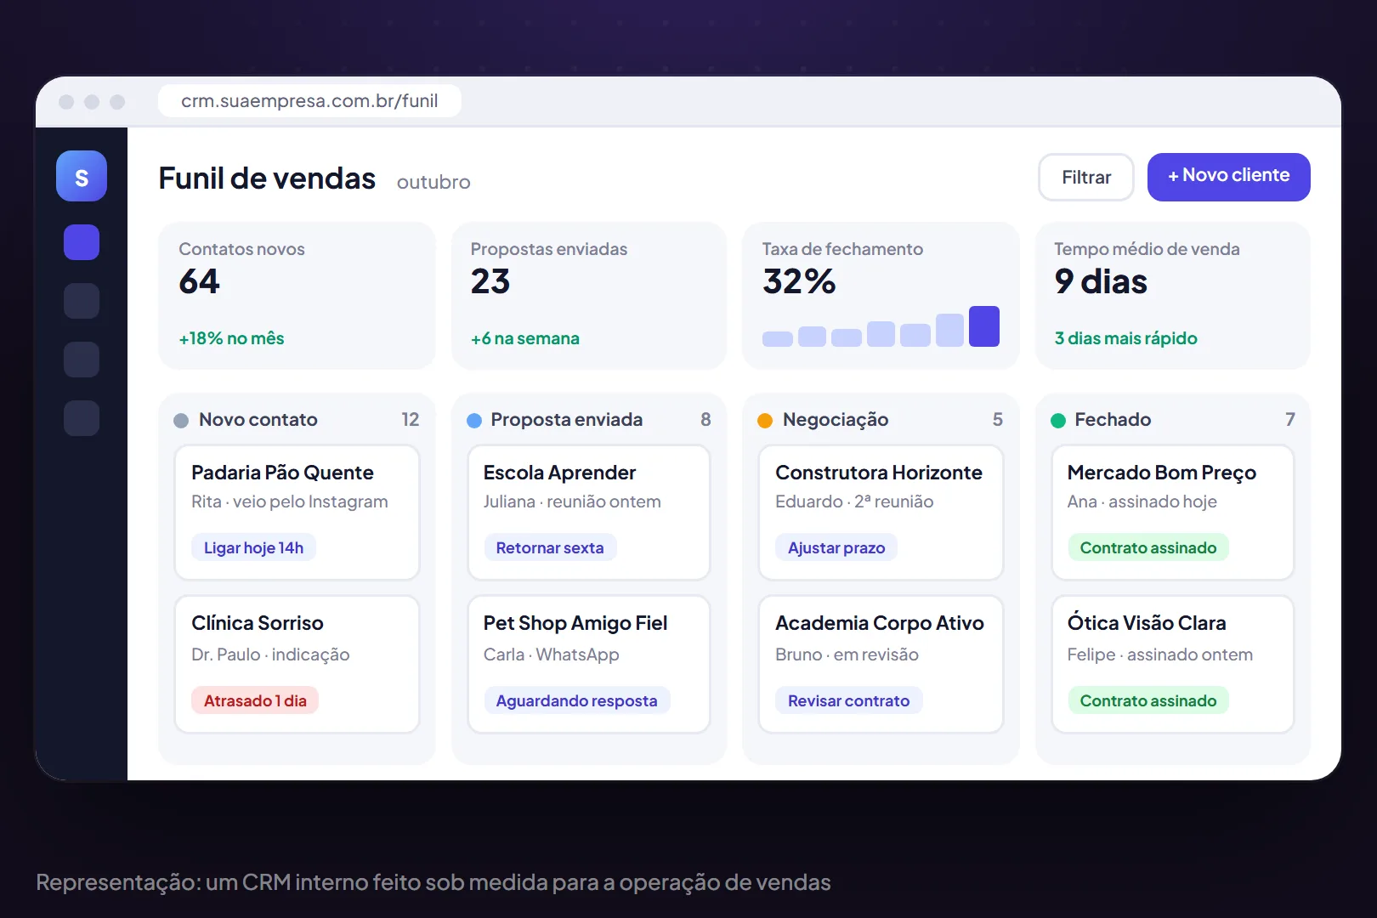
Task: Open the Academia Corpo Ativo card
Action: click(881, 664)
